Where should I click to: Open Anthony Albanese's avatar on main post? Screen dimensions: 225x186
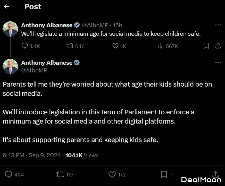[10, 67]
